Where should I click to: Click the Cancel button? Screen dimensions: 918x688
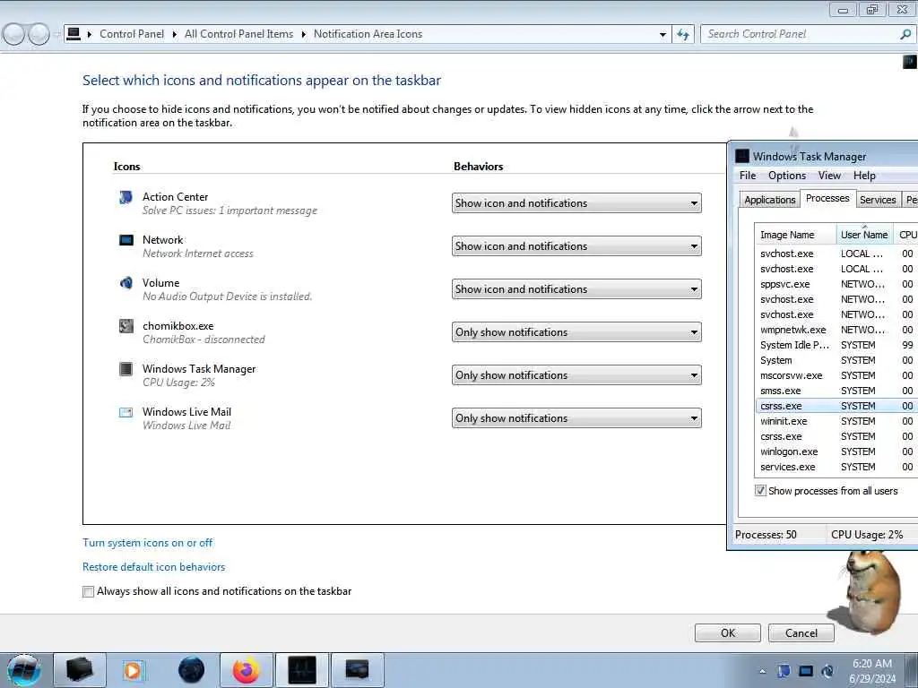[x=801, y=633]
